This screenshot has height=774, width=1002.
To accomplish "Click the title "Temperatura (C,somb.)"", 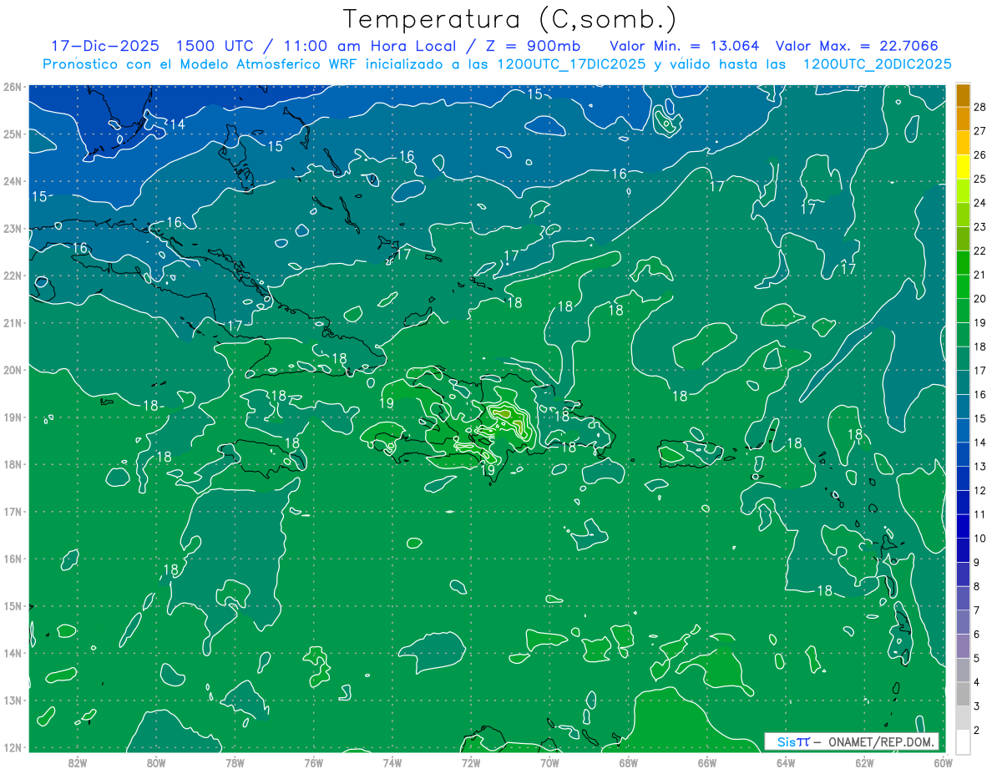I will pyautogui.click(x=510, y=19).
